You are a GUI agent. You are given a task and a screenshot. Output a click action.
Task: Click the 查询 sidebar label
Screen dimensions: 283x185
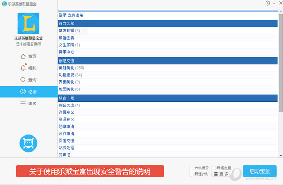pos(32,80)
